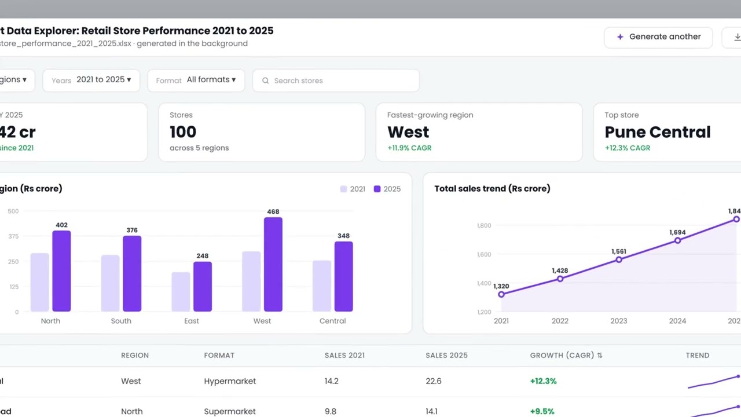Click the Fastest-growing region West card
This screenshot has height=417, width=741.
point(479,132)
